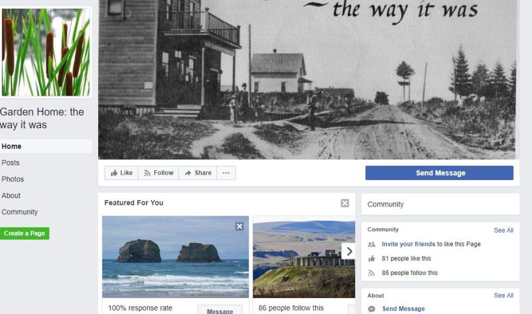Dismiss the ocean rocks featured card
The width and height of the screenshot is (532, 314).
coord(239,226)
